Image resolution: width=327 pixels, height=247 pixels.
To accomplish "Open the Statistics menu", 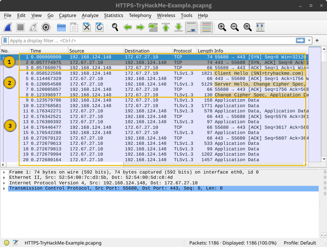I will pyautogui.click(x=114, y=15).
